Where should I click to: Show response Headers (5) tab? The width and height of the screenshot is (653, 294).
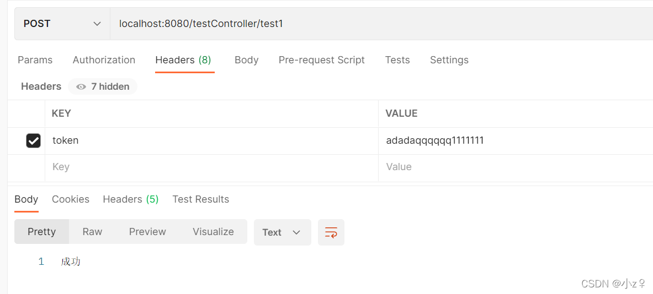pos(131,199)
